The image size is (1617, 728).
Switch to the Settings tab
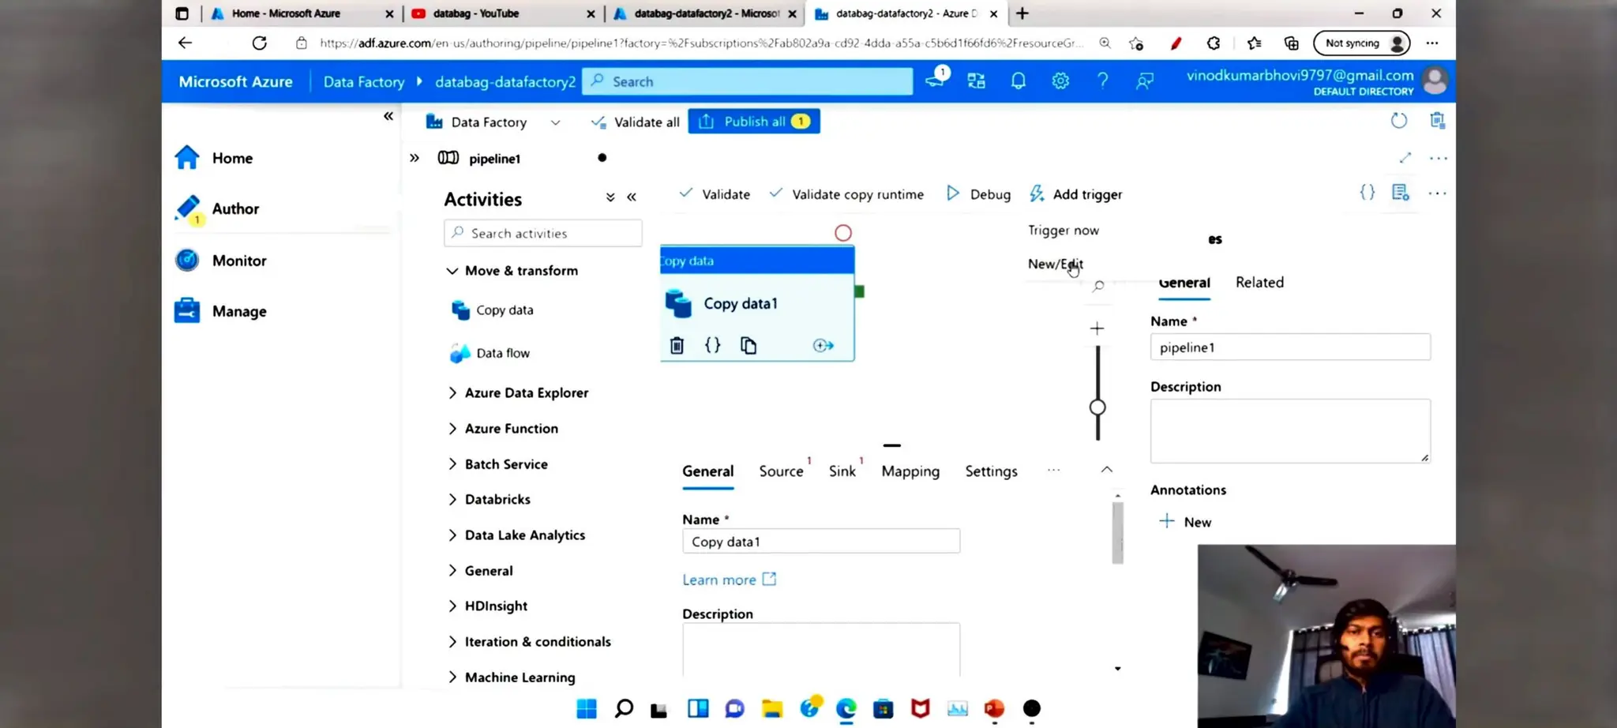[x=991, y=471]
